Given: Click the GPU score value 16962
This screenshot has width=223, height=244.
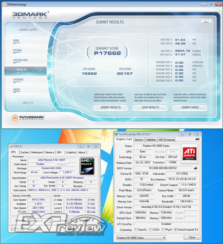Looking at the screenshot, I should point(89,74).
